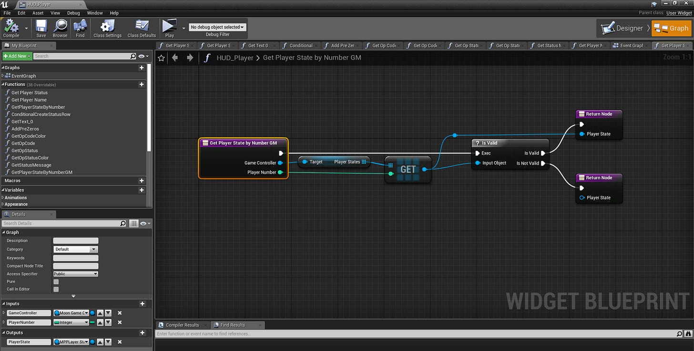Viewport: 694px width, 351px height.
Task: Open GetOpCodeColor function in list
Action: click(29, 136)
